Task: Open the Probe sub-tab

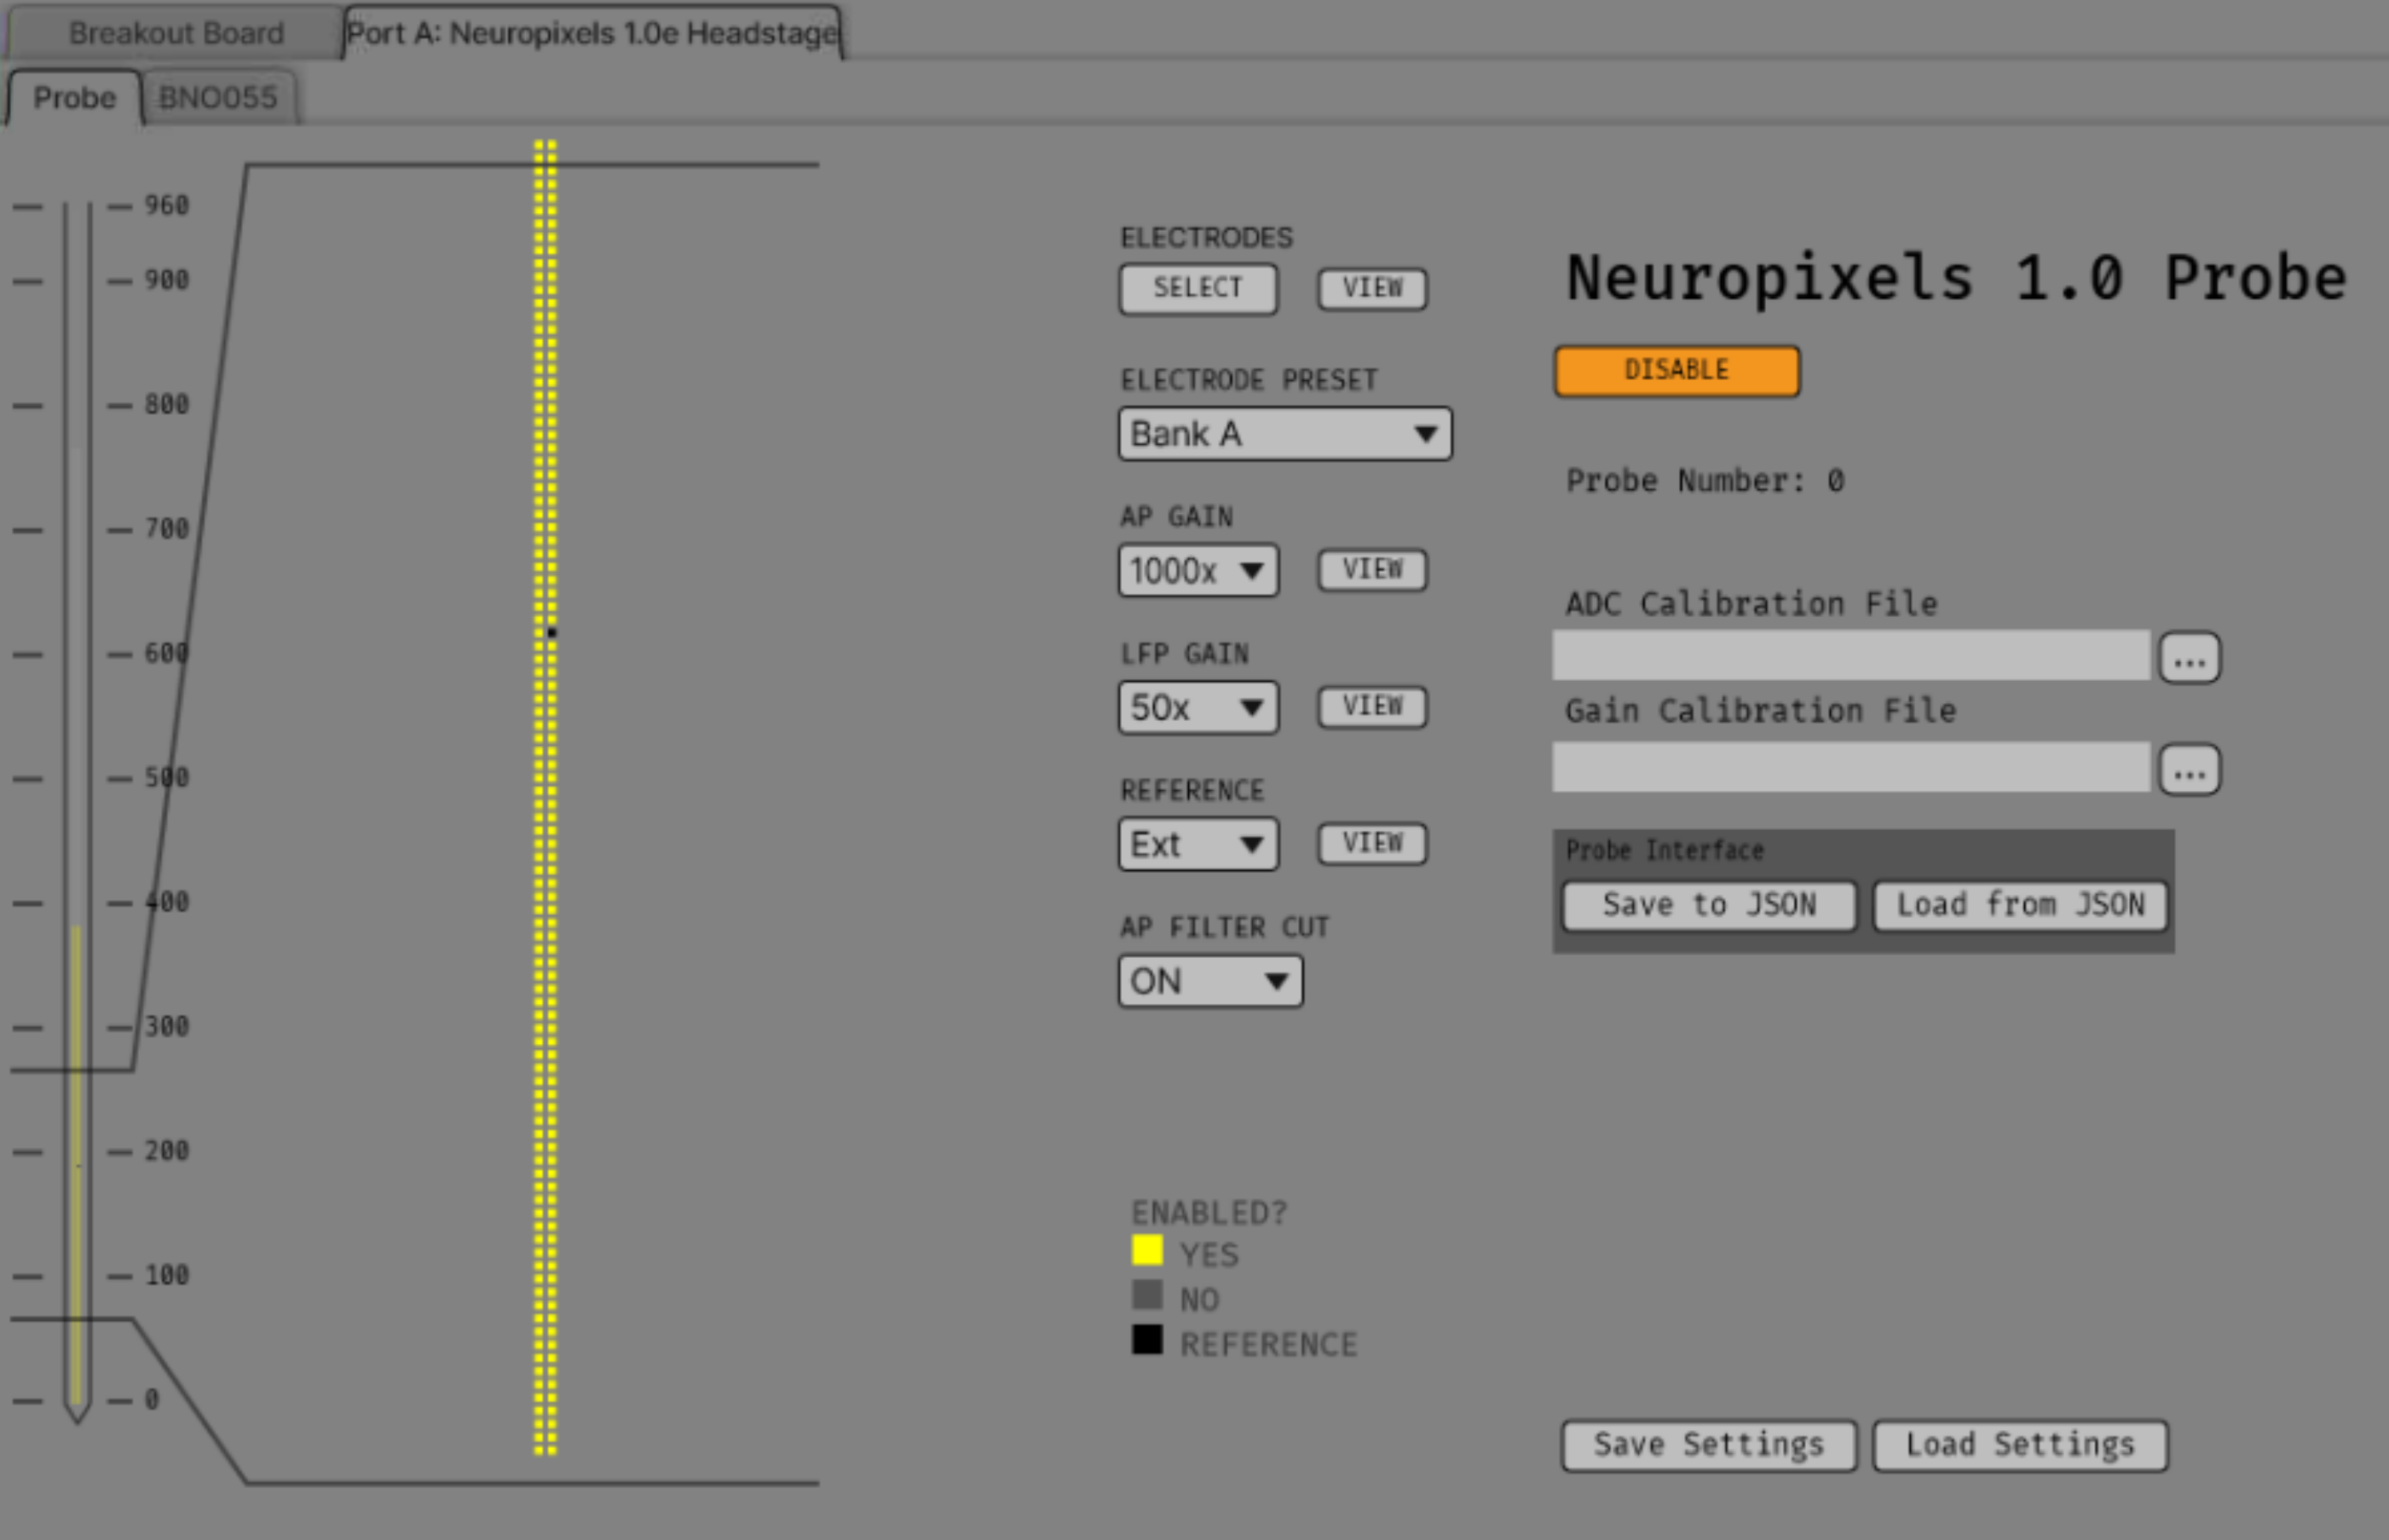Action: tap(74, 98)
